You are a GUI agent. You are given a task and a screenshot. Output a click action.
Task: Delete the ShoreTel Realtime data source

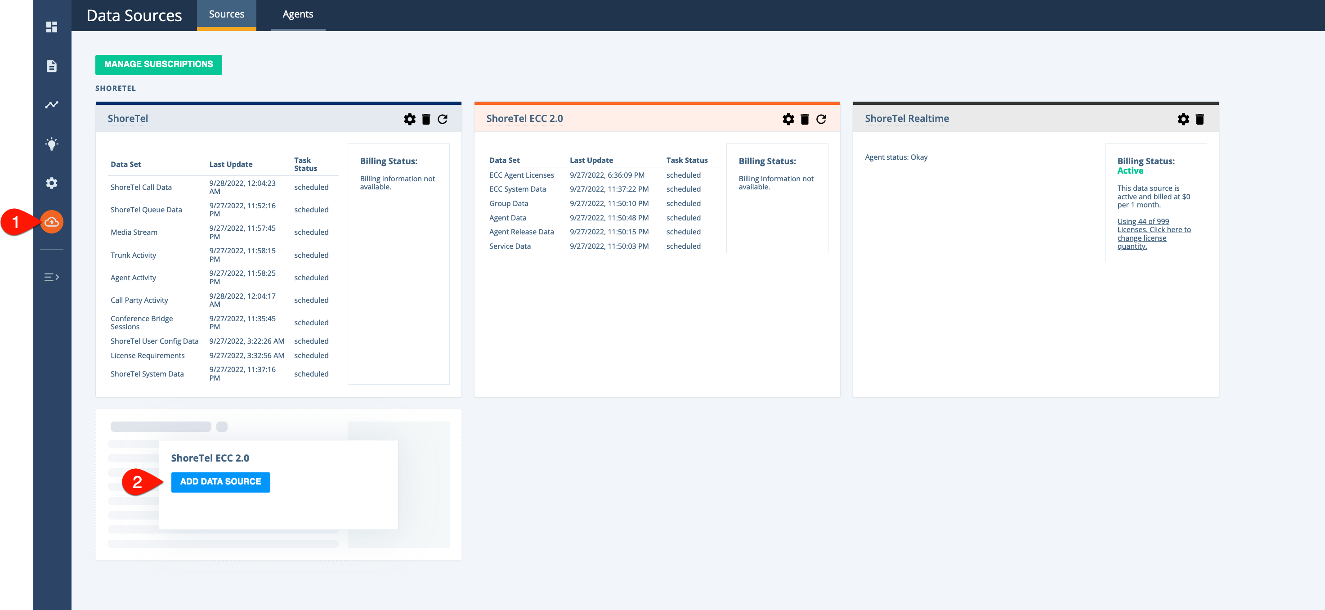pyautogui.click(x=1200, y=119)
